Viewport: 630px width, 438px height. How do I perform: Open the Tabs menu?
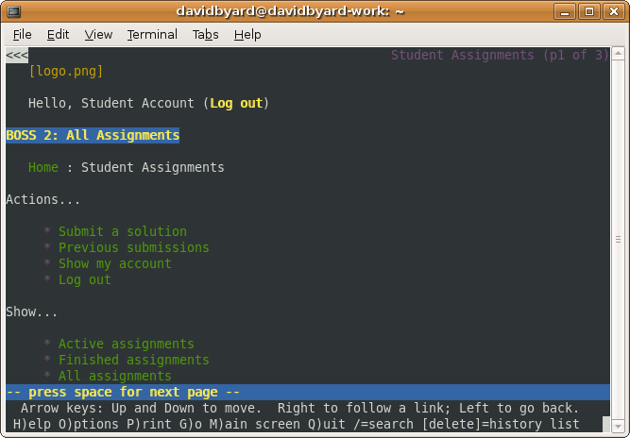(x=205, y=34)
